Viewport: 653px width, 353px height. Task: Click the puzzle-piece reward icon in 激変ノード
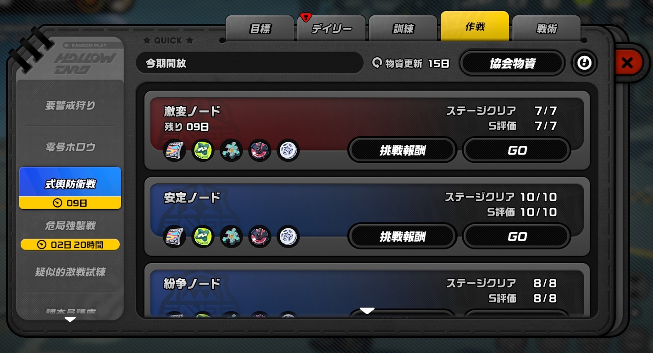tap(232, 150)
